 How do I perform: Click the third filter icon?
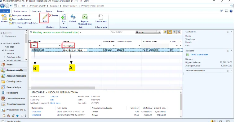point(174,32)
